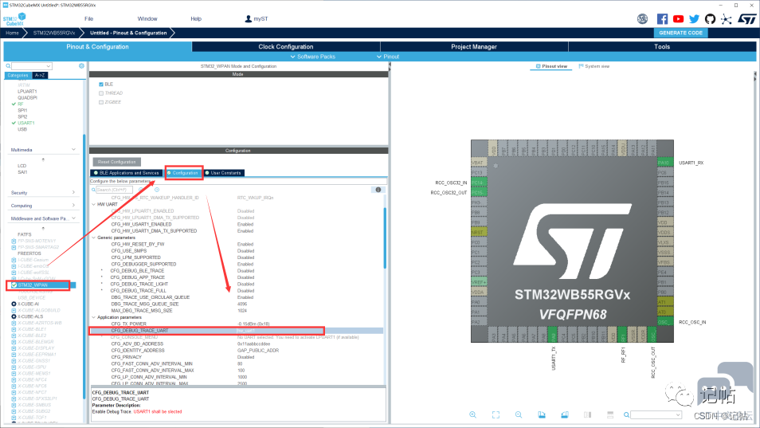Click GENERATE CODE button
This screenshot has height=428, width=760.
coord(680,33)
